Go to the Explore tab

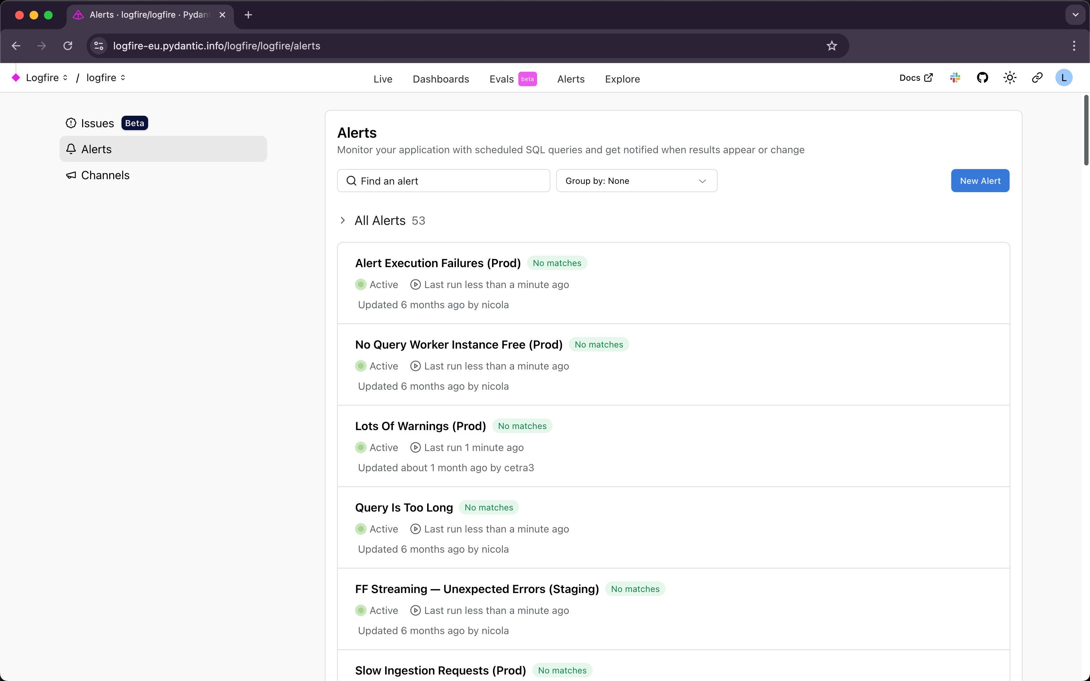[622, 79]
